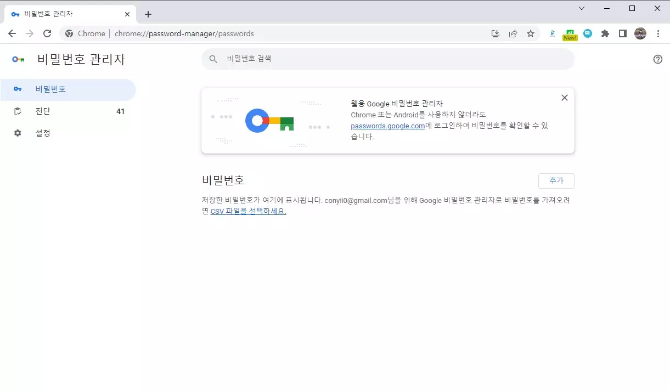Bookmark this page with the star icon

tap(531, 33)
